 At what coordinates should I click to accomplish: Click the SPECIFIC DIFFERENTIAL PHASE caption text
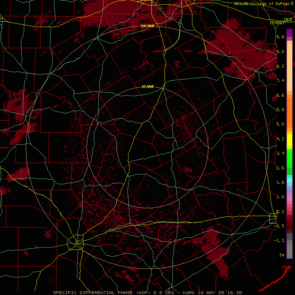tap(93, 293)
